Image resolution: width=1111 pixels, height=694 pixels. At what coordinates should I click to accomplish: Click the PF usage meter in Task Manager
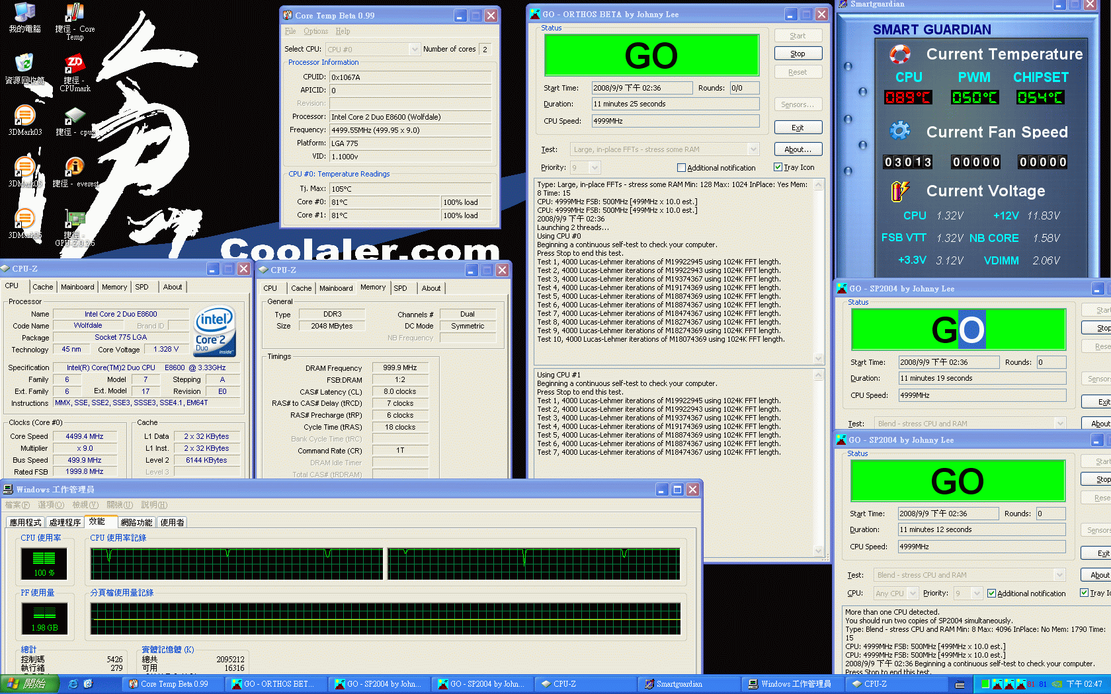pyautogui.click(x=44, y=617)
